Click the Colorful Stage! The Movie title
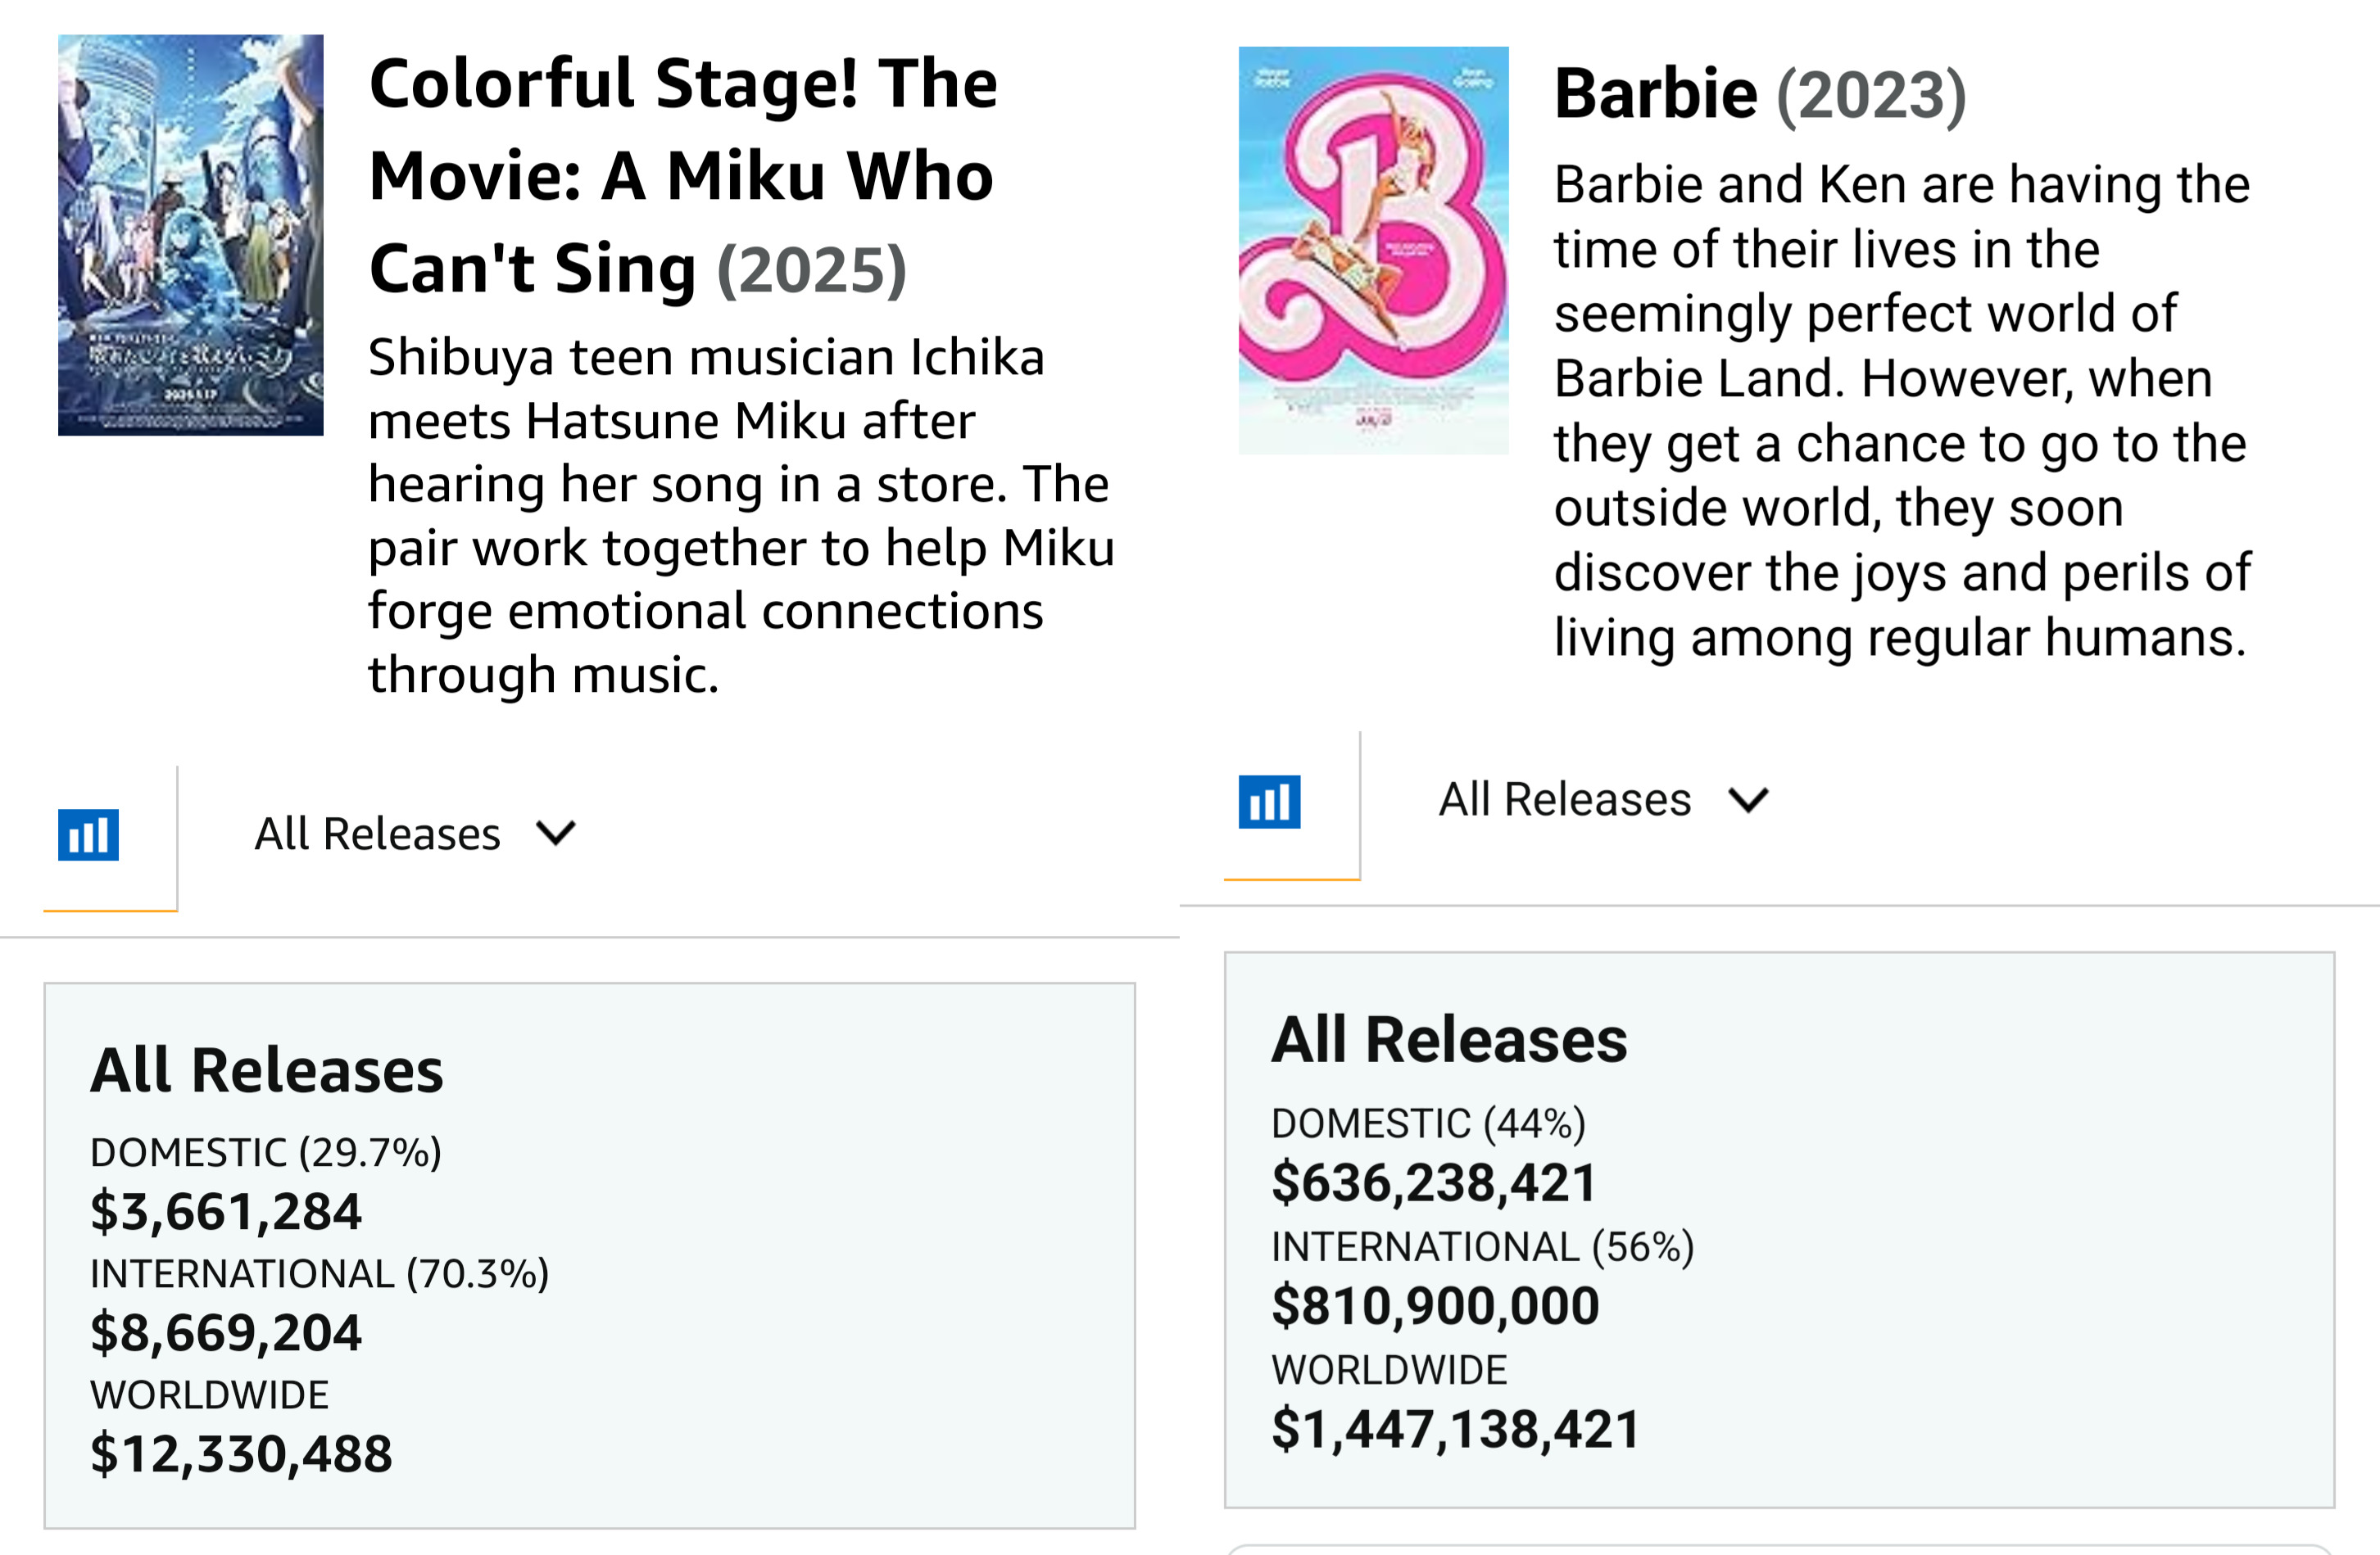This screenshot has height=1555, width=2380. tap(682, 175)
